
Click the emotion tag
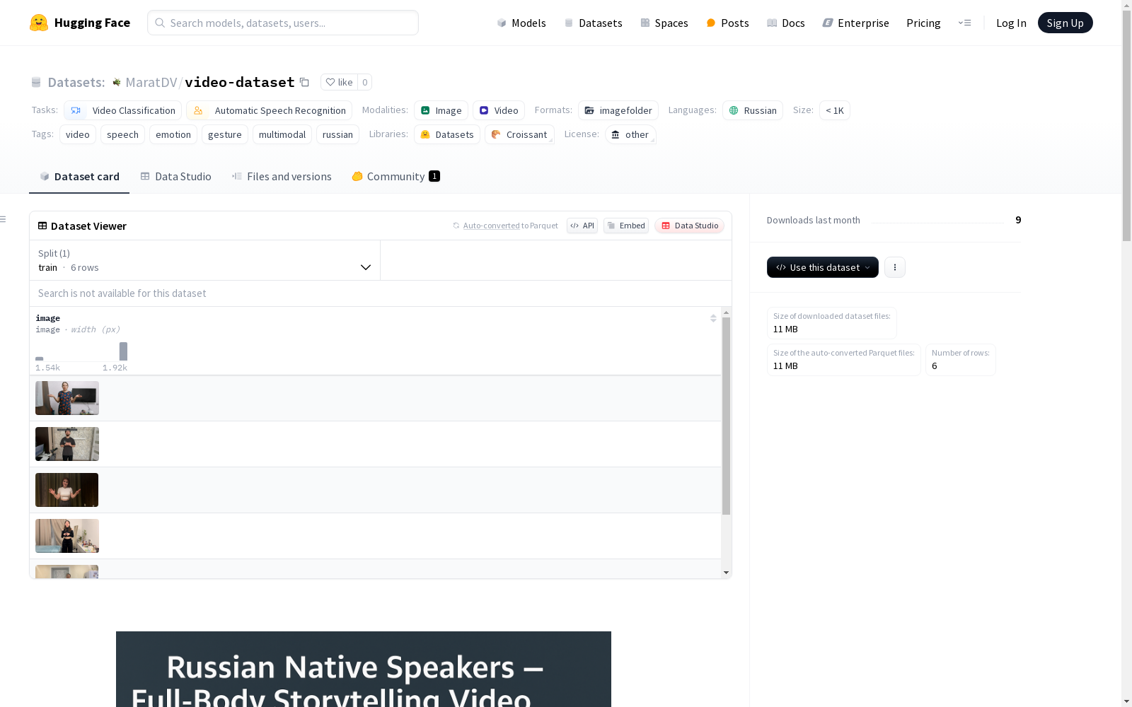[x=173, y=134]
